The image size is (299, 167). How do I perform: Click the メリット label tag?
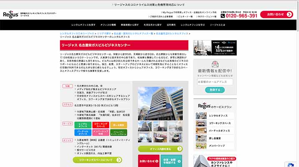(68, 140)
